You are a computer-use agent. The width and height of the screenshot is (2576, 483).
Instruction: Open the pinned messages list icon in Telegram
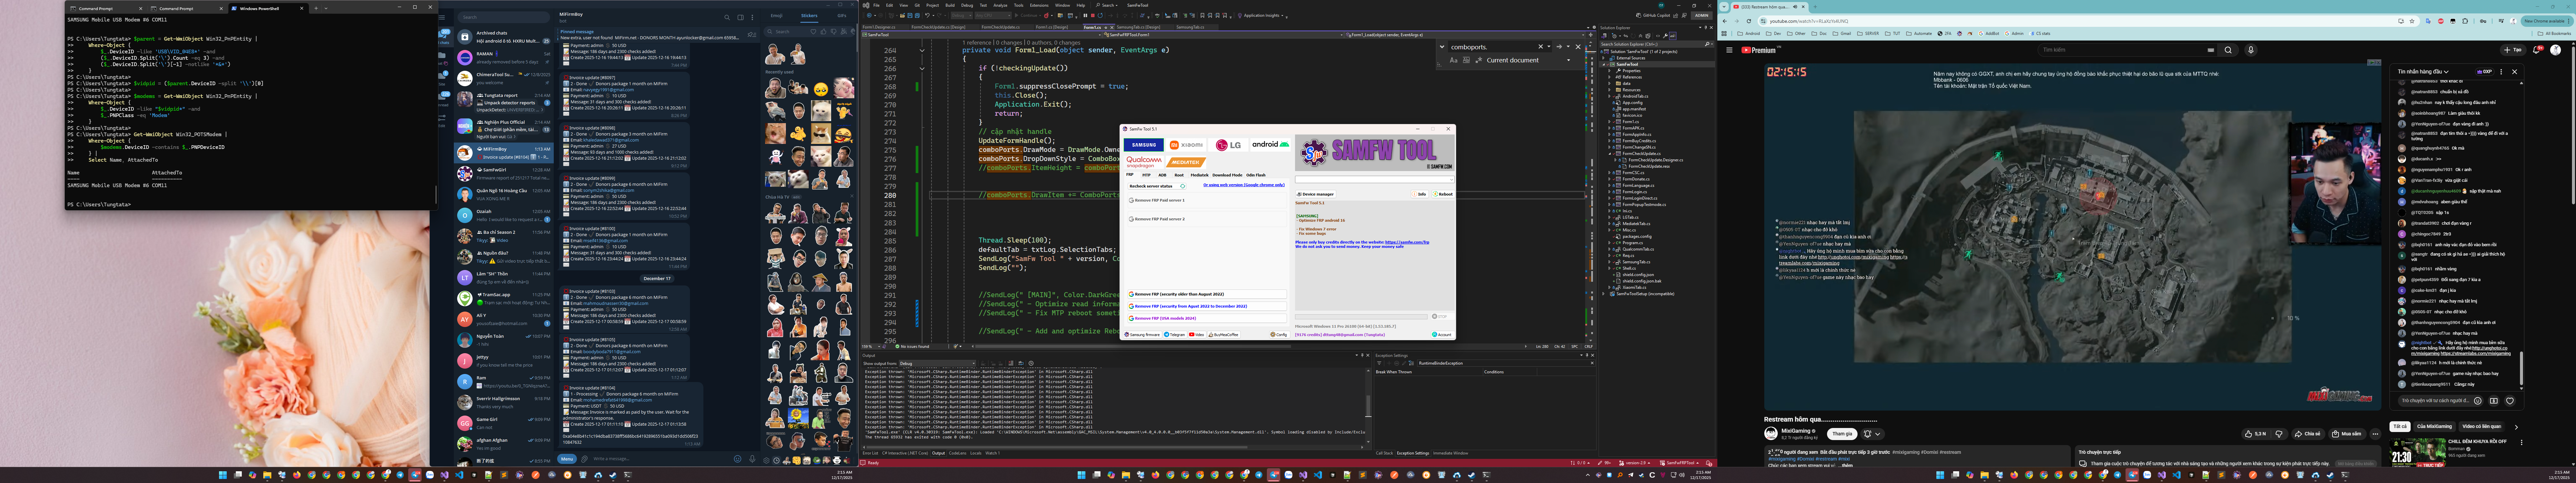[x=752, y=35]
